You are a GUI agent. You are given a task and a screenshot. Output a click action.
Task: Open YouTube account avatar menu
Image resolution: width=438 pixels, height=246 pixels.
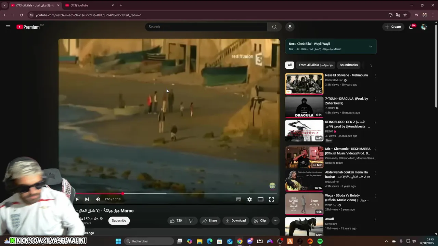(x=424, y=27)
